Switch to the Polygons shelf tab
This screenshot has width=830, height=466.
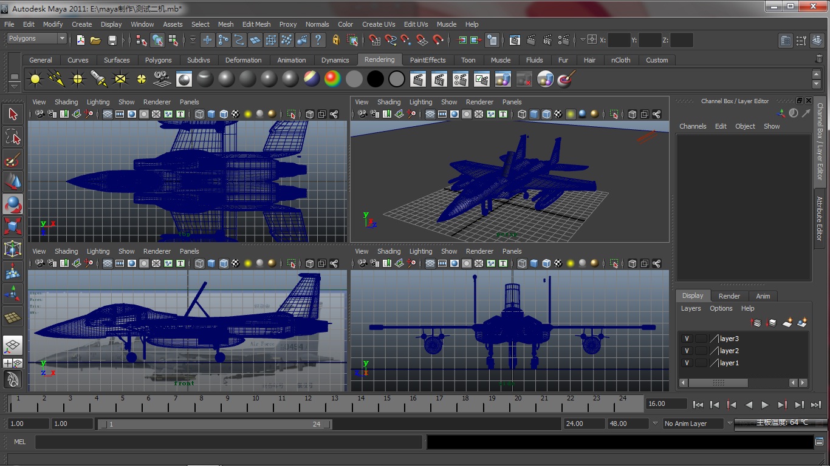pyautogui.click(x=158, y=60)
